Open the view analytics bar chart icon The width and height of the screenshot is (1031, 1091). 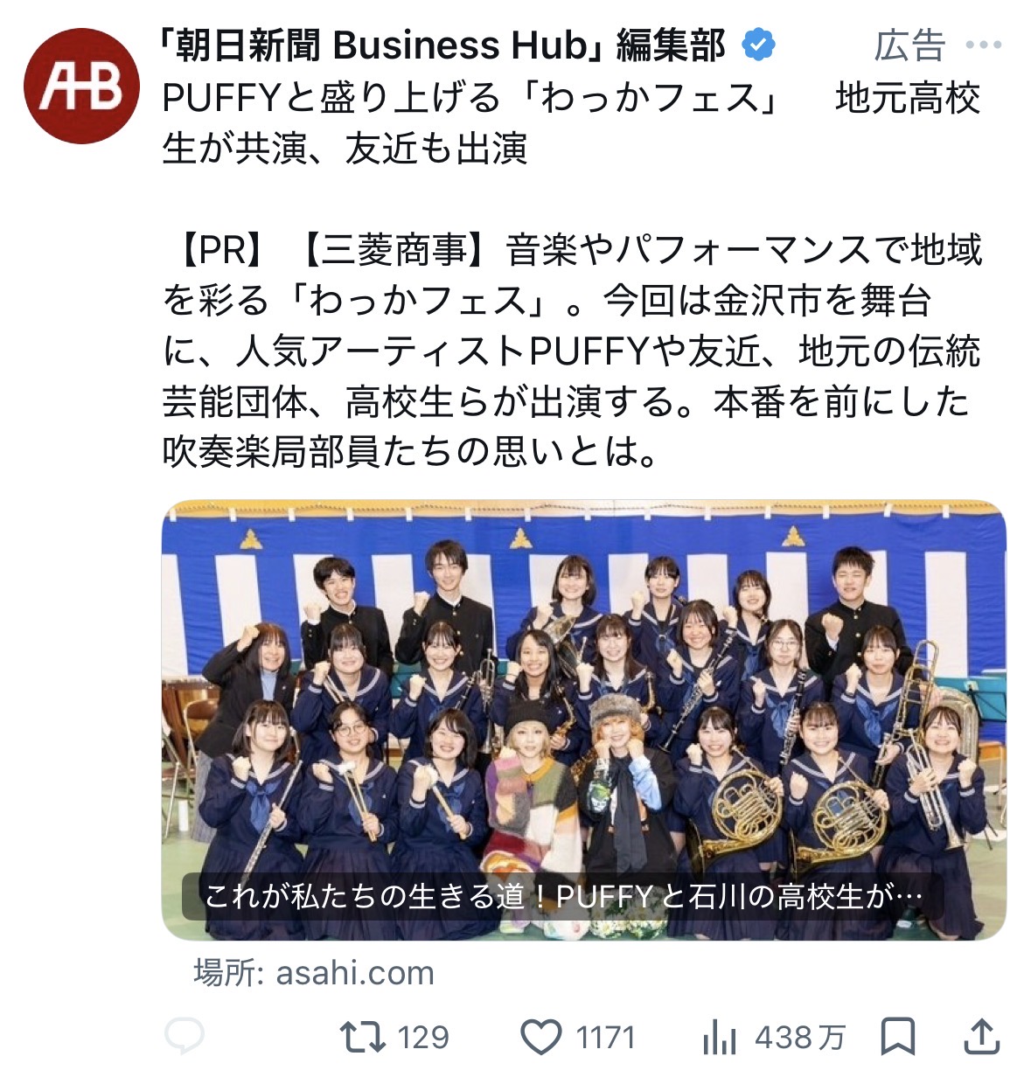pos(720,1038)
